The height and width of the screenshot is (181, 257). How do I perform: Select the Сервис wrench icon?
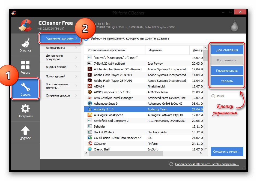point(25,87)
